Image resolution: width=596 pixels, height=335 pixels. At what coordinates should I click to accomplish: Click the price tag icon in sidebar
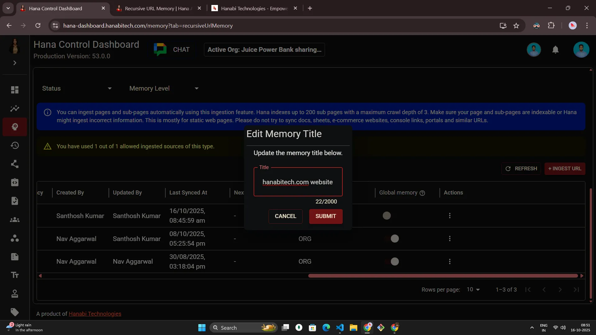15,312
